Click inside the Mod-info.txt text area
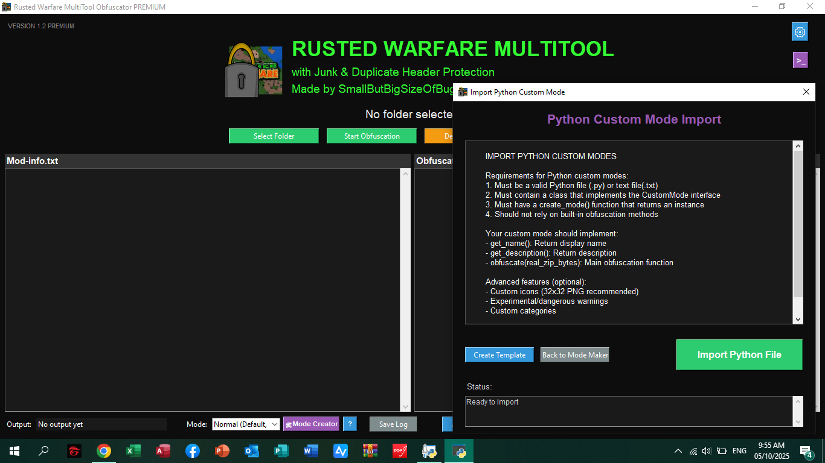 [203, 290]
